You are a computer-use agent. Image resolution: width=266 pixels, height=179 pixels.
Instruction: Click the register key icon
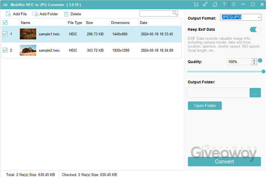[x=205, y=4]
